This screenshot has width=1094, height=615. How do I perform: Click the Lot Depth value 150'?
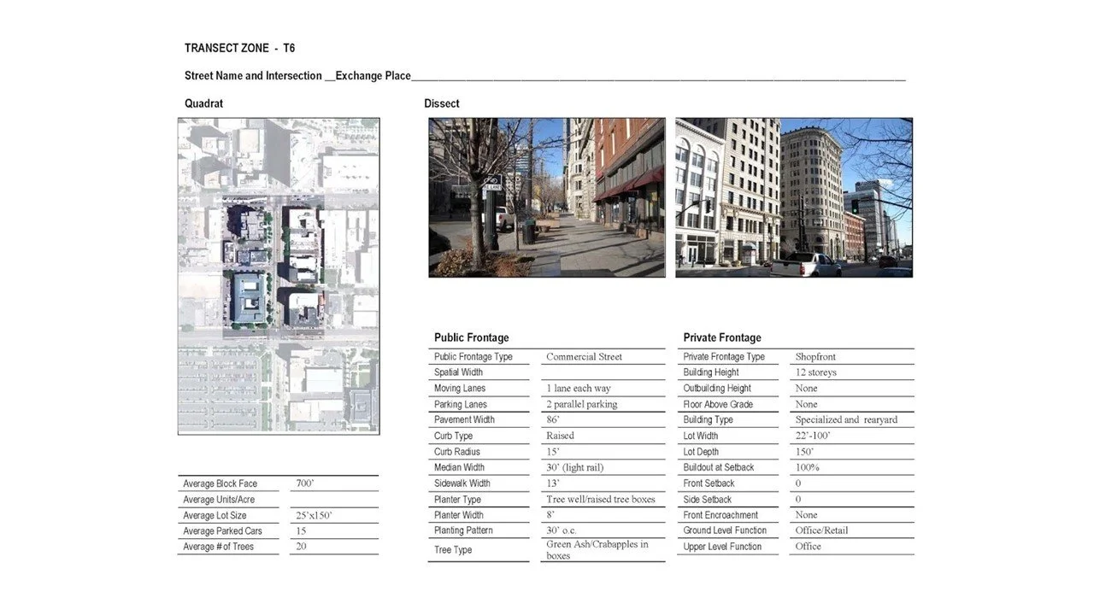click(804, 452)
